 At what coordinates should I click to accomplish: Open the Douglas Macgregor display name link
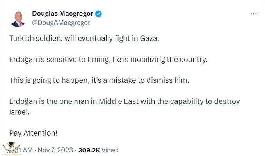click(x=62, y=14)
